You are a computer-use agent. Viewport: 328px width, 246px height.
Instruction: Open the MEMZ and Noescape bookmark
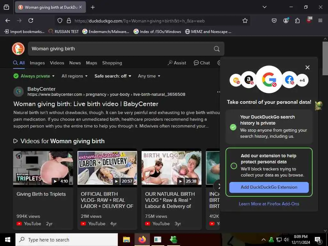click(208, 32)
